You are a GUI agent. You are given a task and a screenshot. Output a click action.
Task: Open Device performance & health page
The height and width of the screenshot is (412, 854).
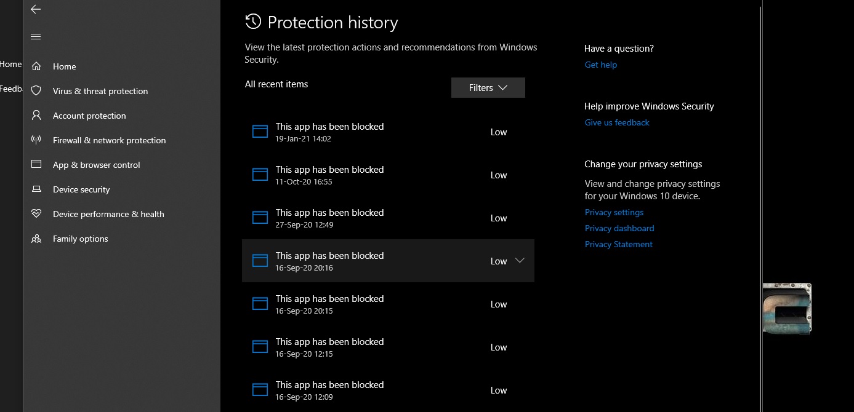point(121,214)
